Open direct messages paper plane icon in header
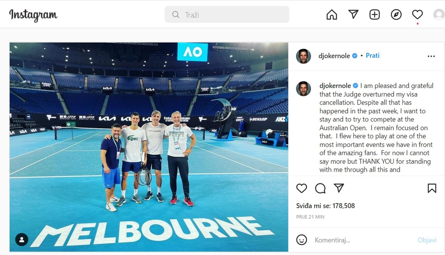This screenshot has width=445, height=255. point(353,14)
